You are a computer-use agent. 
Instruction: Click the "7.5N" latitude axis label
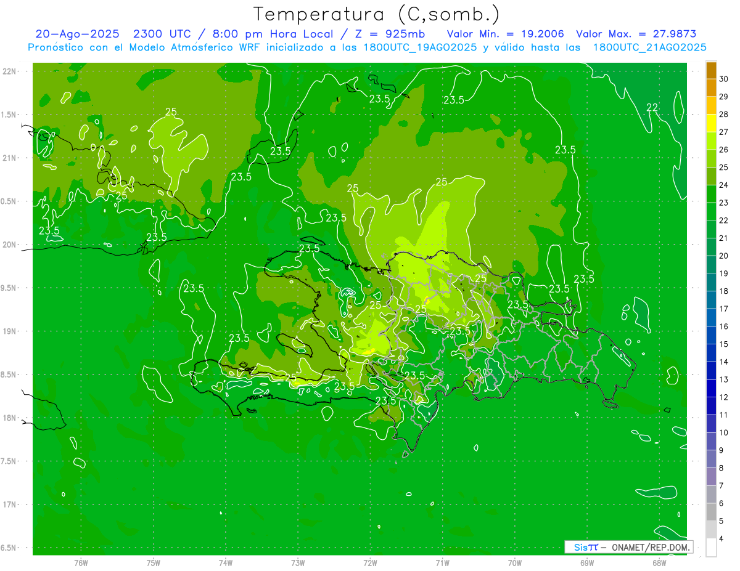point(9,461)
